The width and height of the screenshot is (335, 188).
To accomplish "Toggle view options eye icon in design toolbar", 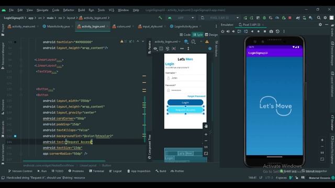I will click(155, 49).
